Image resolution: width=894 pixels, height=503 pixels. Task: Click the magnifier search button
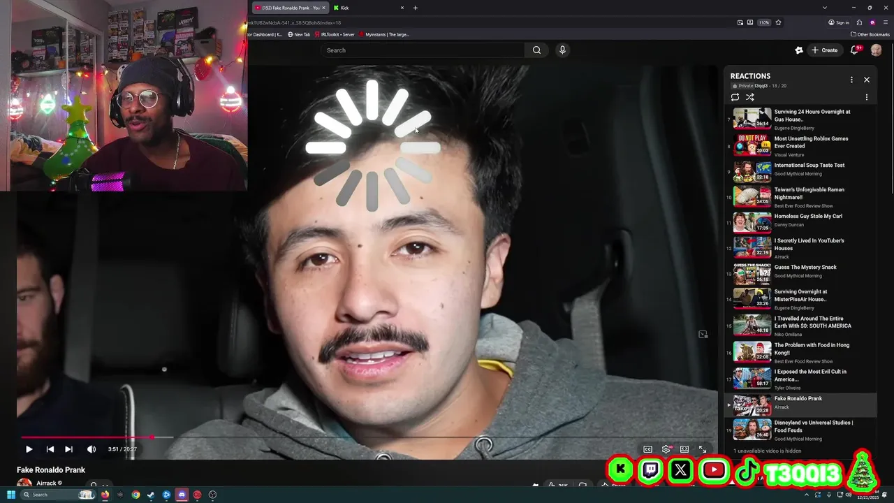pos(536,50)
